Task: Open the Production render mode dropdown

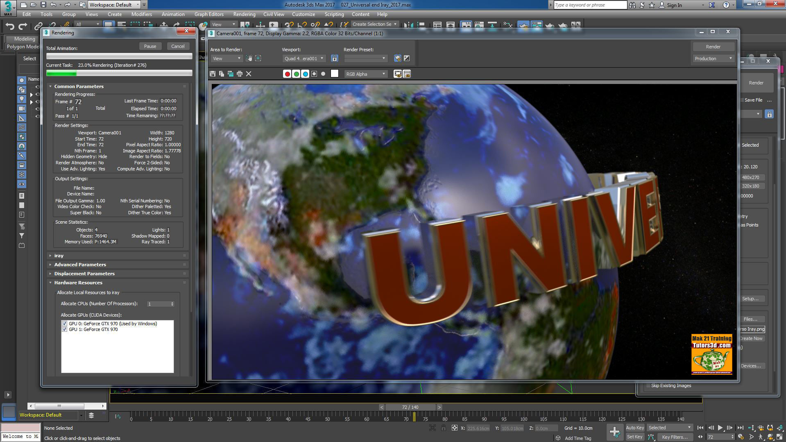Action: 713,59
